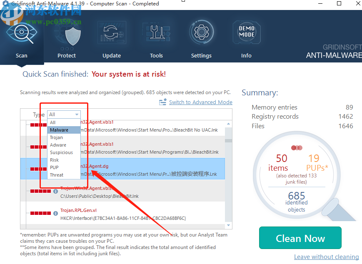Click the Clean Now button
This screenshot has height=264, width=362.
tap(300, 238)
